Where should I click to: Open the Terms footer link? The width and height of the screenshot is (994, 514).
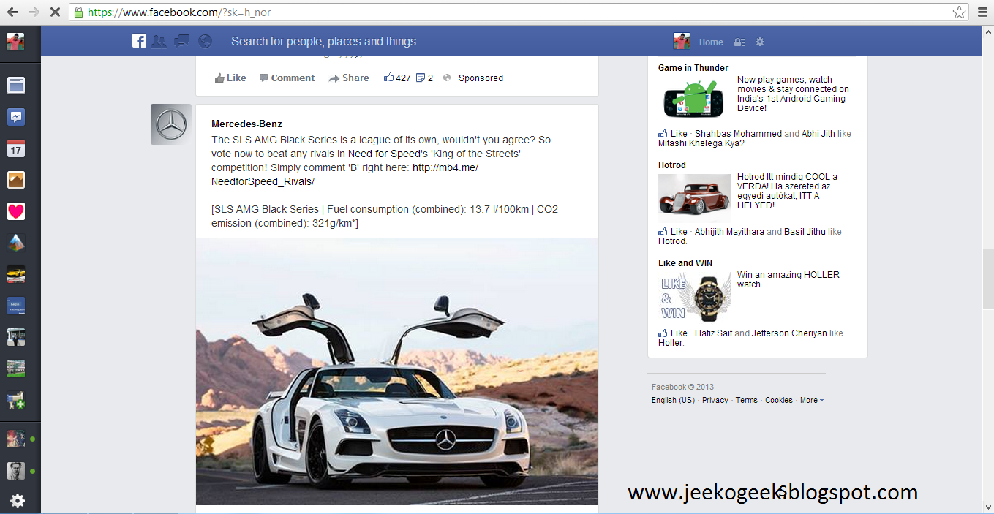(x=746, y=400)
